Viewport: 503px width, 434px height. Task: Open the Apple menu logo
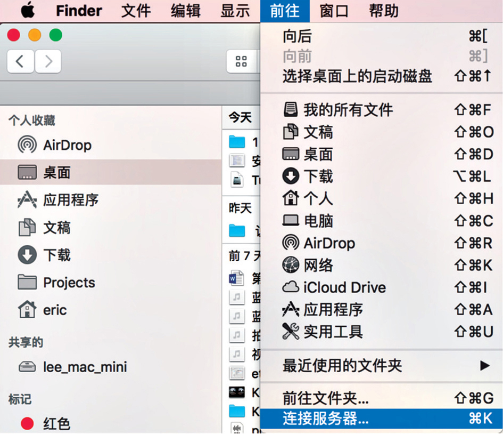[27, 10]
